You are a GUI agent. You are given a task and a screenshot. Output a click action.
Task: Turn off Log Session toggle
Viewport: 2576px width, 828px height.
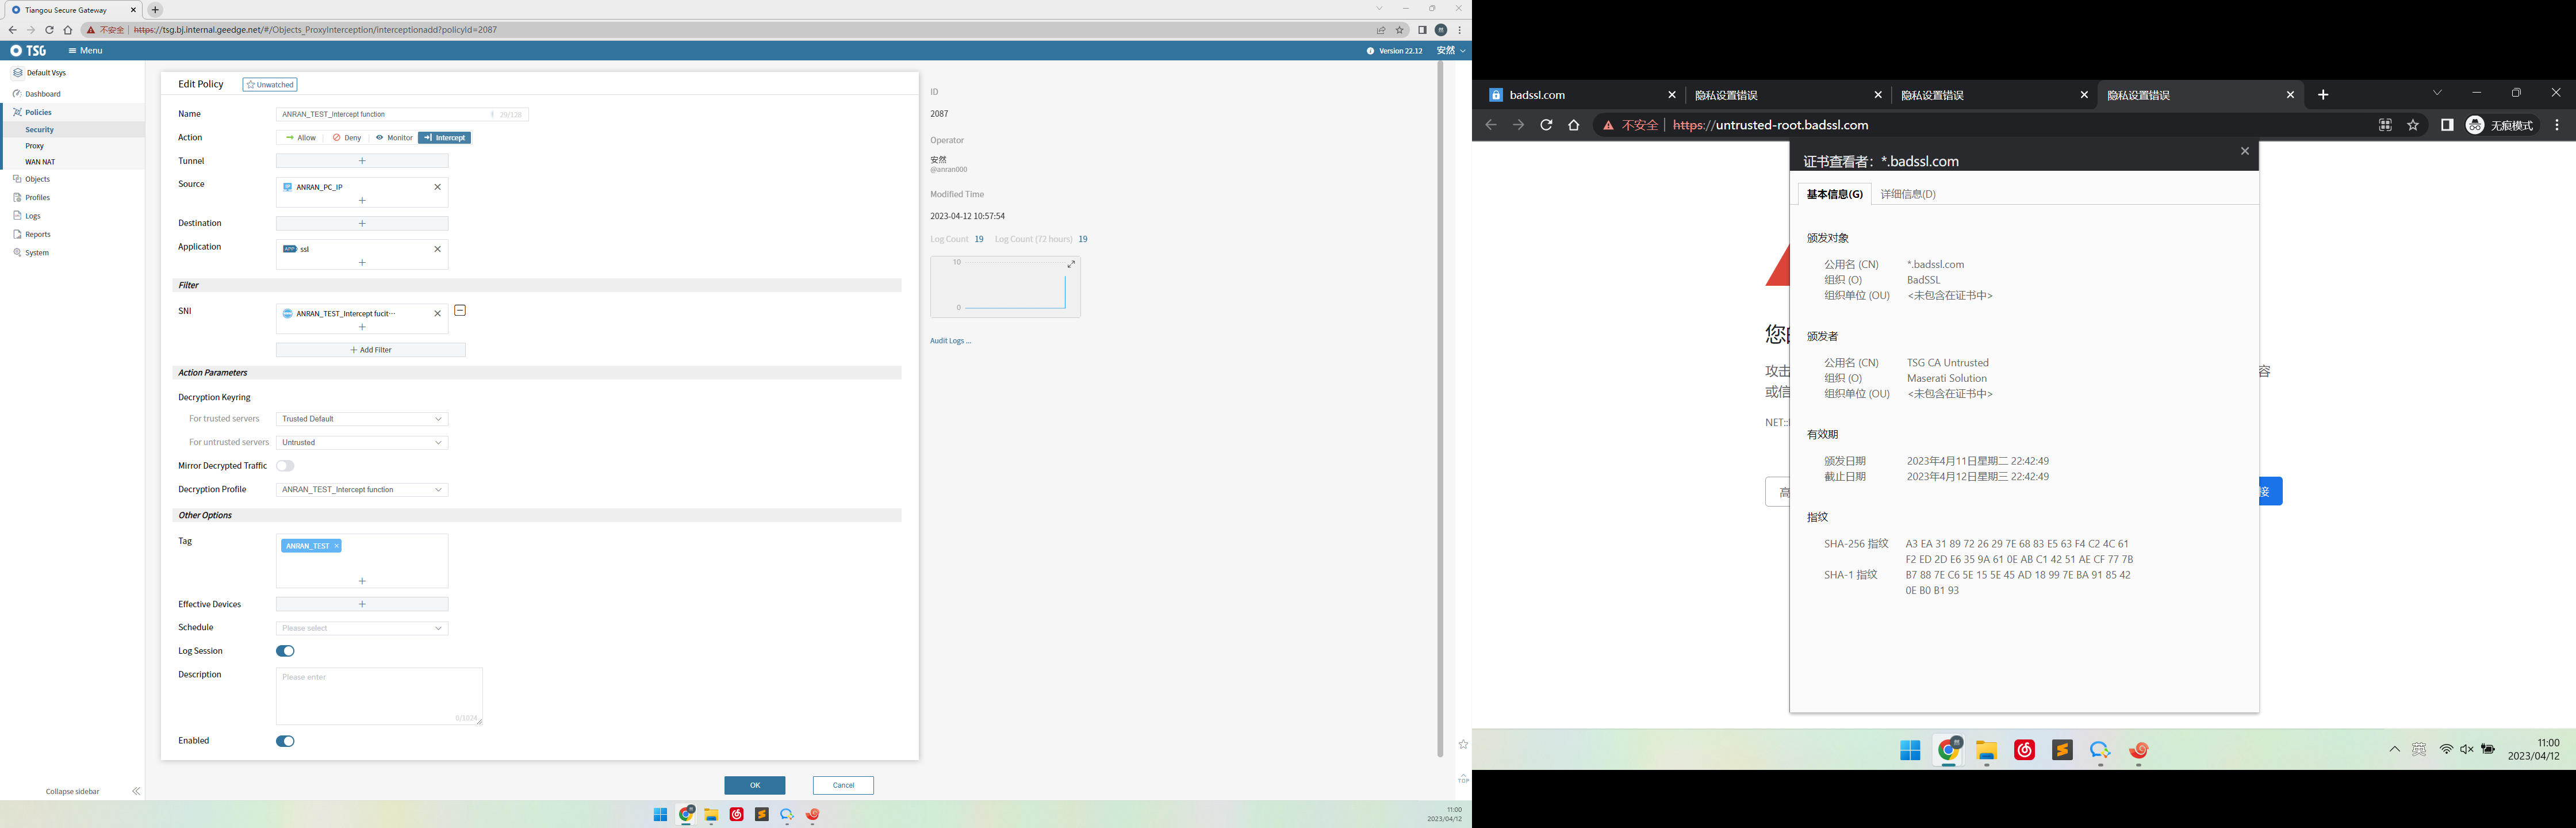[x=285, y=651]
